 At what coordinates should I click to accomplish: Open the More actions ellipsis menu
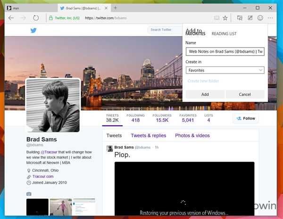pyautogui.click(x=270, y=18)
